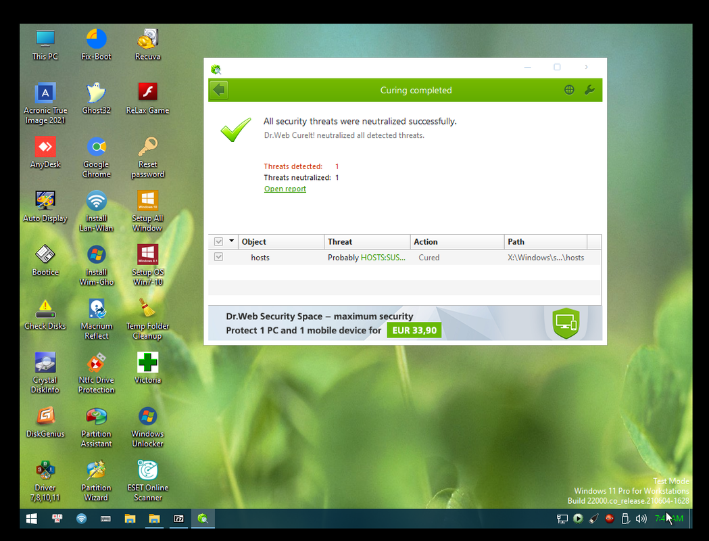The width and height of the screenshot is (709, 541).
Task: Open Reset password key icon
Action: pyautogui.click(x=147, y=158)
